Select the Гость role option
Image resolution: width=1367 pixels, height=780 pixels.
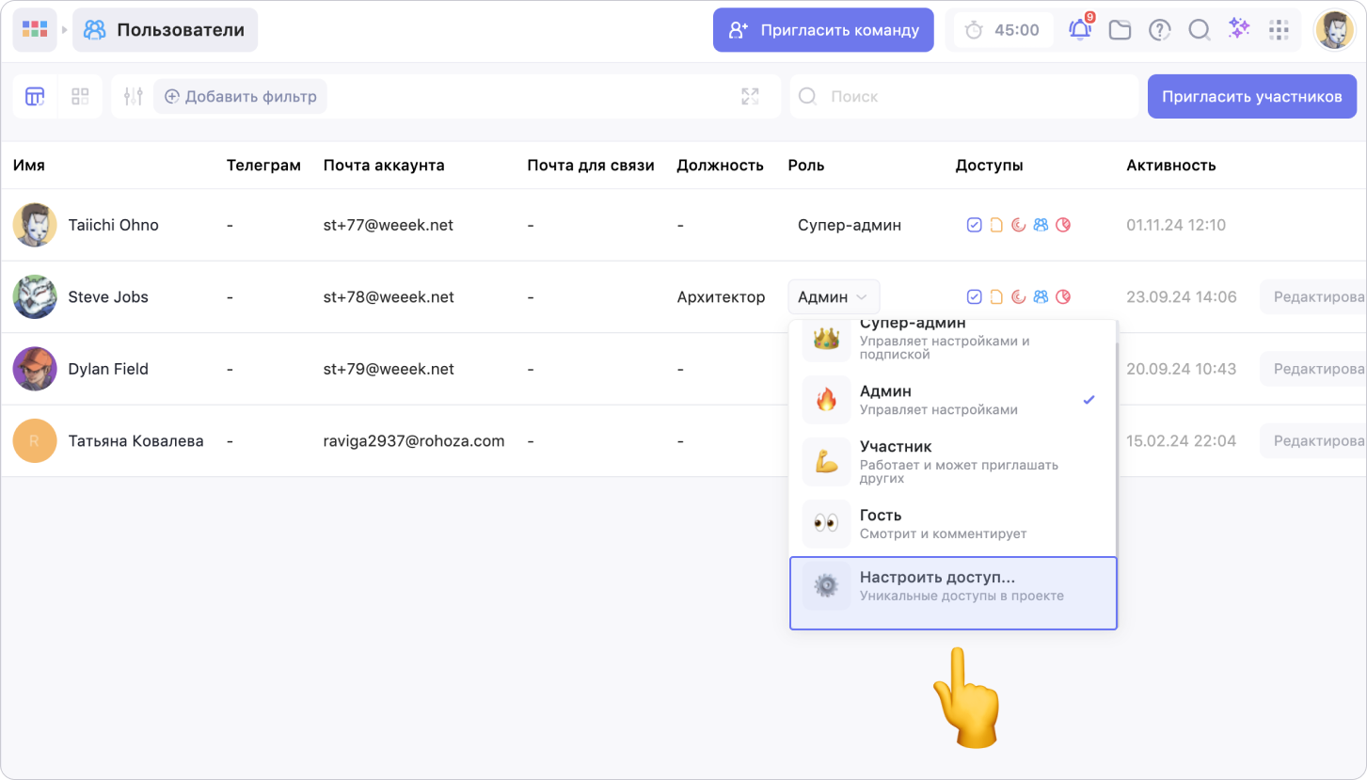(x=952, y=523)
